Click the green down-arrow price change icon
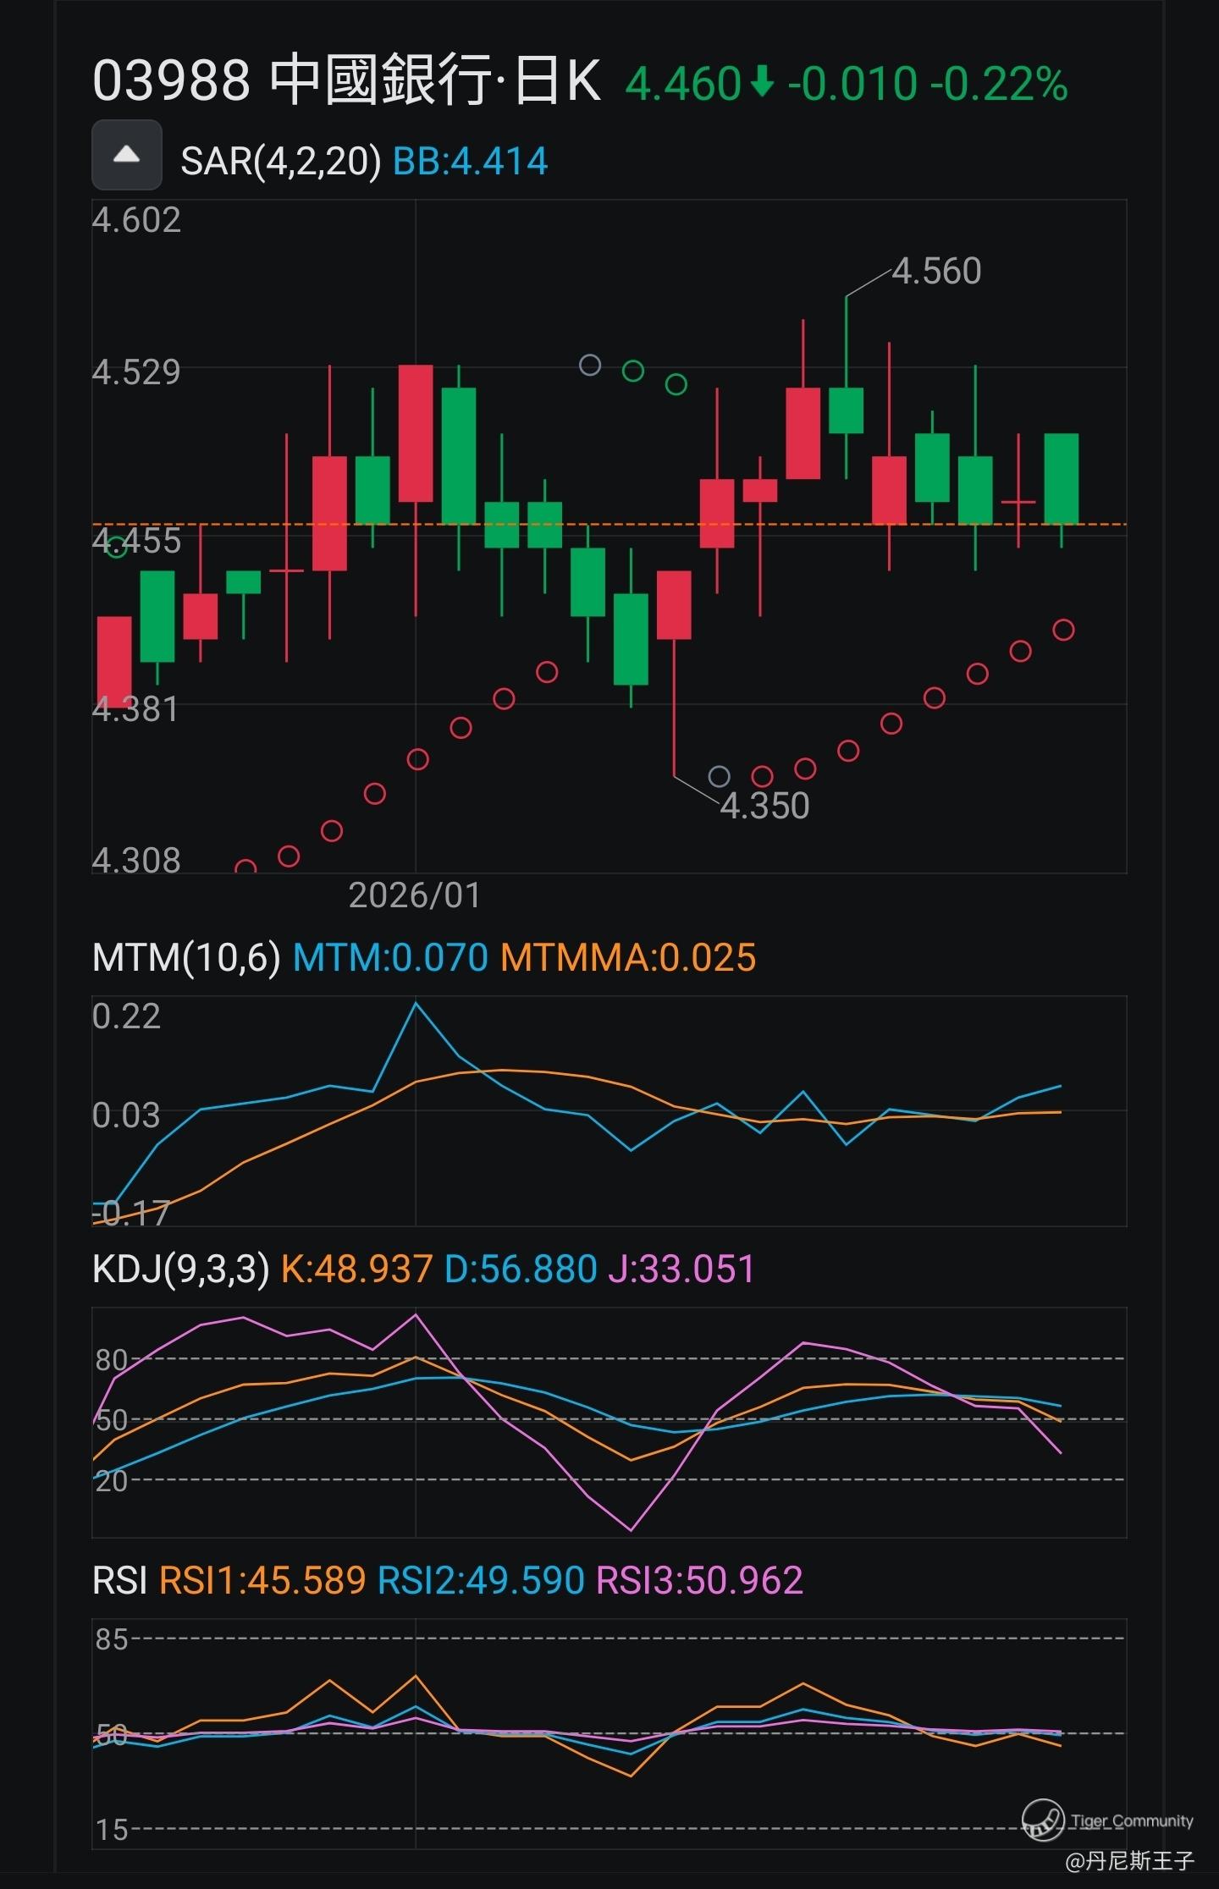Screen dimensions: 1219x1889 pos(762,83)
